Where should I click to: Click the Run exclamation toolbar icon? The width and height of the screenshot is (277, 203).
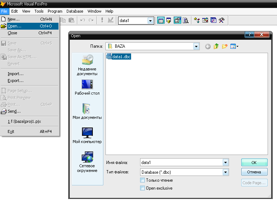[102, 20]
